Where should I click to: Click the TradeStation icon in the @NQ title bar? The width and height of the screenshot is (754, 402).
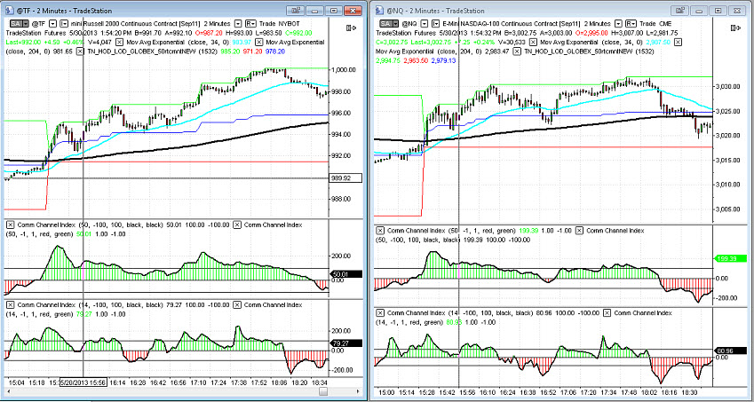(x=379, y=11)
